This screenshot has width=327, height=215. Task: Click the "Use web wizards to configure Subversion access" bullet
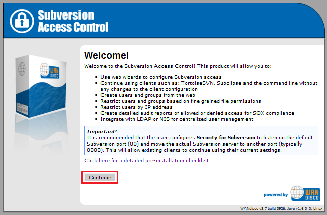tap(161, 77)
